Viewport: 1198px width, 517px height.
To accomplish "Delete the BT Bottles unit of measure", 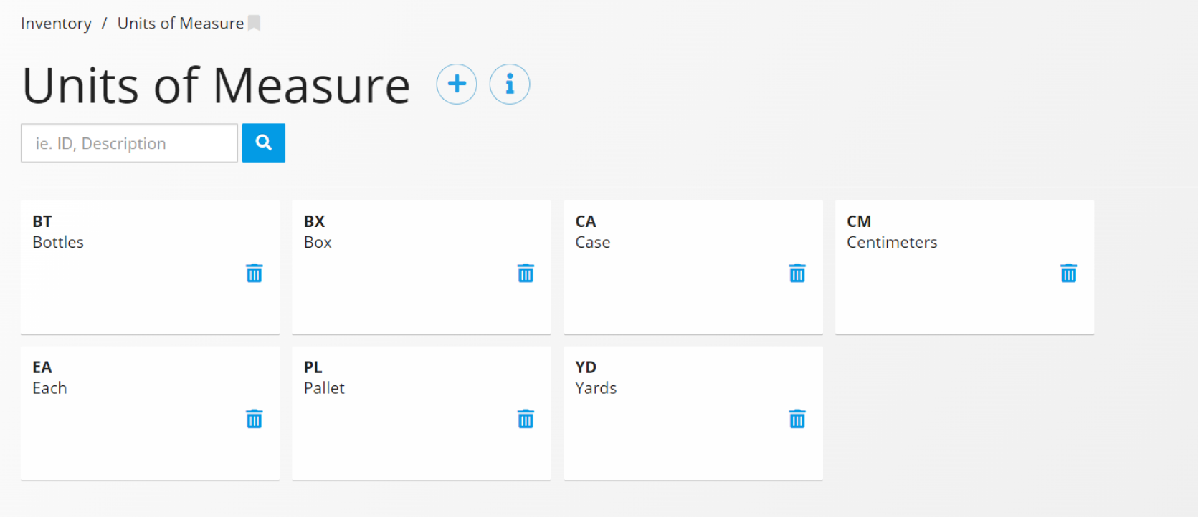I will [x=254, y=273].
